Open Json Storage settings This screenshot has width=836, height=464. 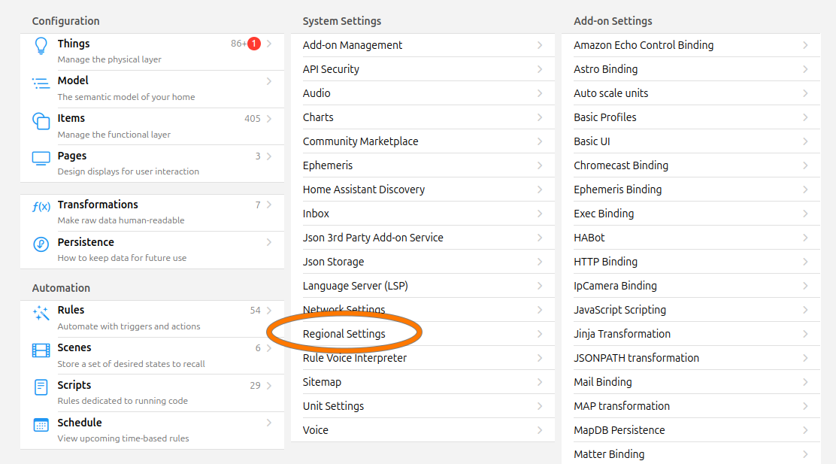pyautogui.click(x=423, y=262)
